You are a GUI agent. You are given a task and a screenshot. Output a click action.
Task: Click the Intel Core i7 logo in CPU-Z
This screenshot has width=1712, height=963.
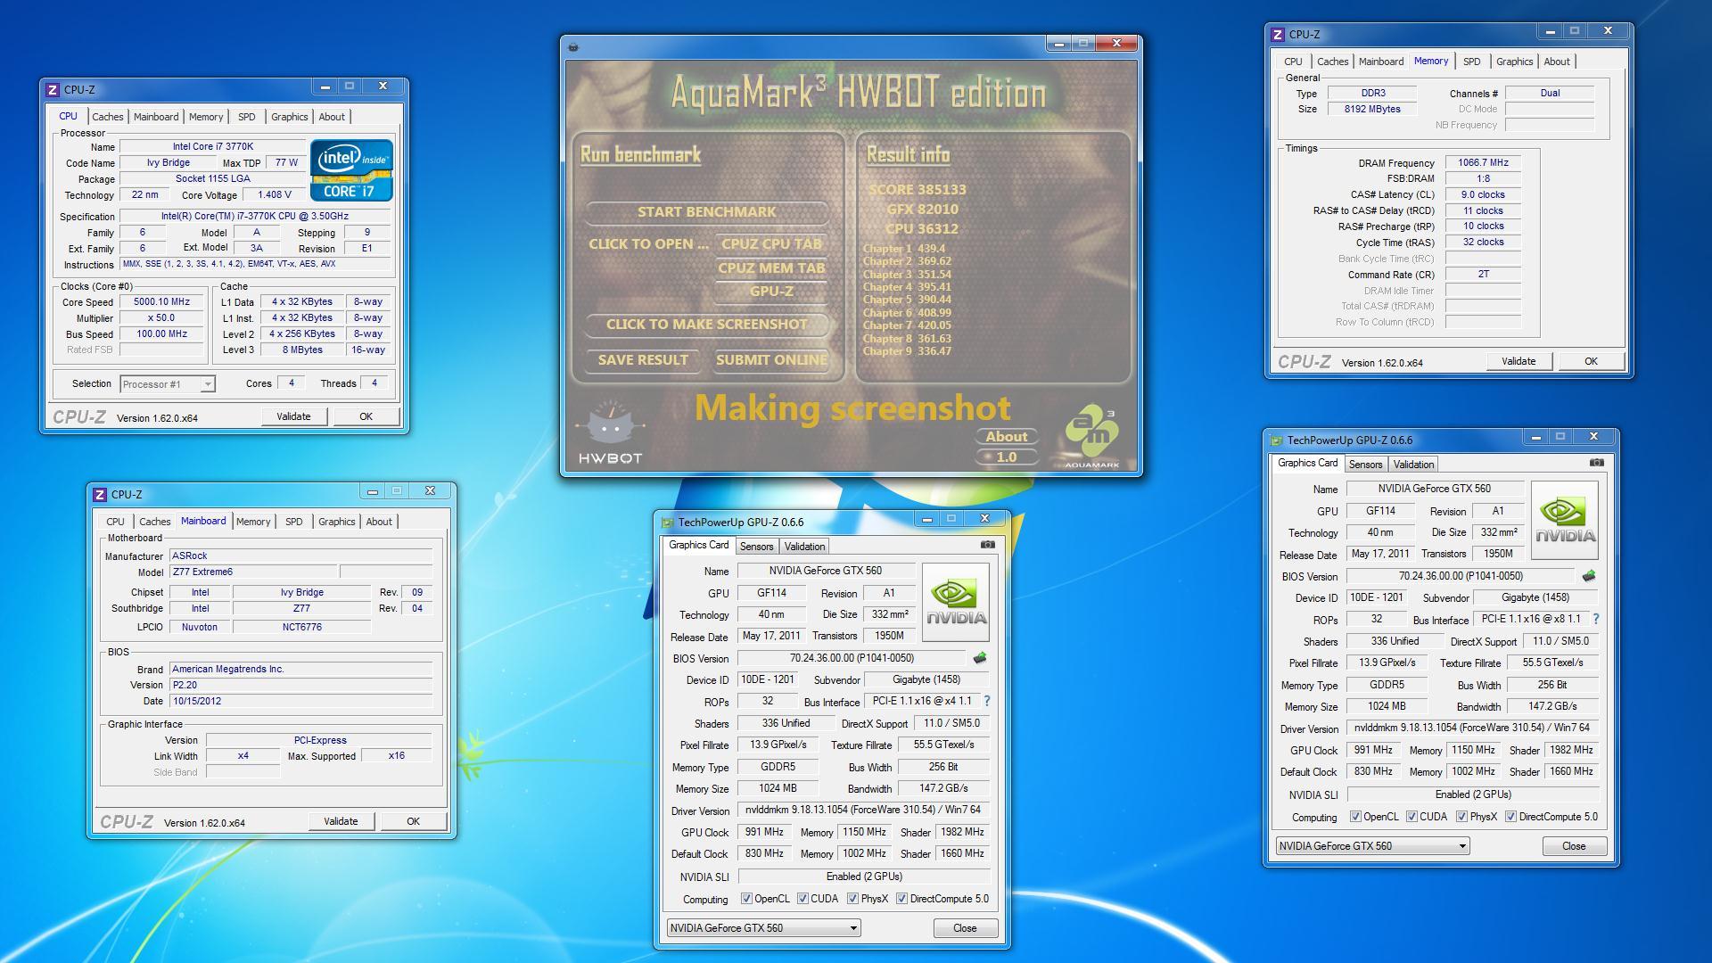click(x=351, y=169)
